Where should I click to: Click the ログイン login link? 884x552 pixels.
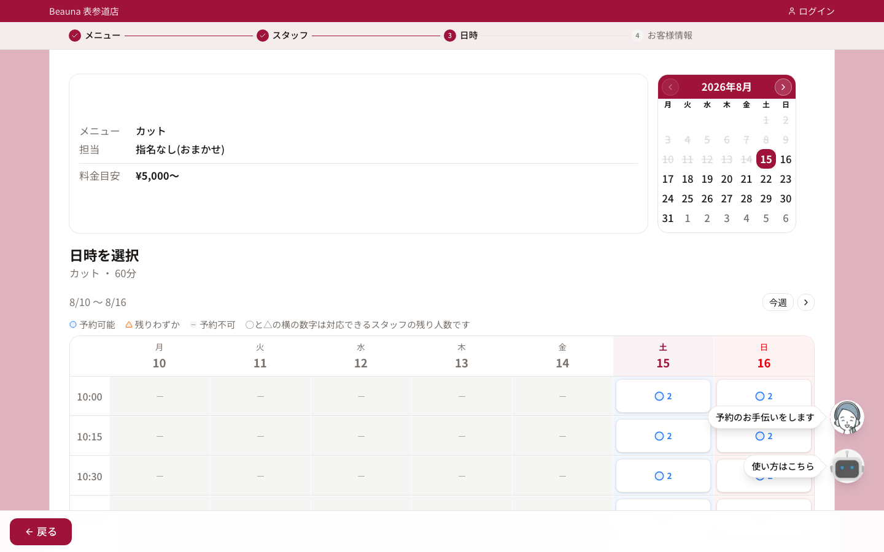pyautogui.click(x=811, y=11)
